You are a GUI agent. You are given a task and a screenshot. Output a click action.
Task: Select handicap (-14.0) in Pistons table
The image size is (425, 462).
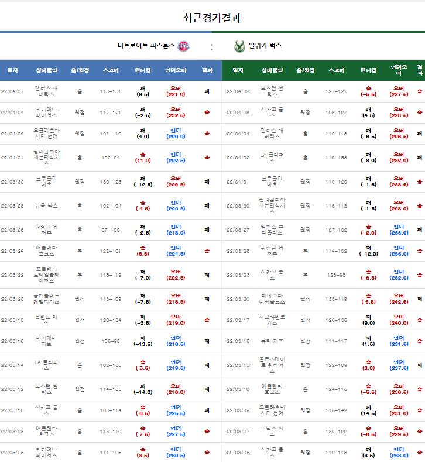click(143, 392)
